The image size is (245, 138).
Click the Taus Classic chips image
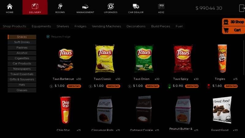[x=105, y=59]
